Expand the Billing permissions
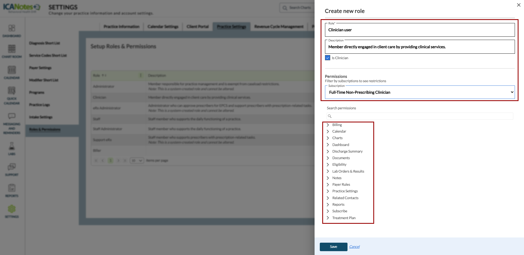The height and width of the screenshot is (255, 524). pos(328,125)
